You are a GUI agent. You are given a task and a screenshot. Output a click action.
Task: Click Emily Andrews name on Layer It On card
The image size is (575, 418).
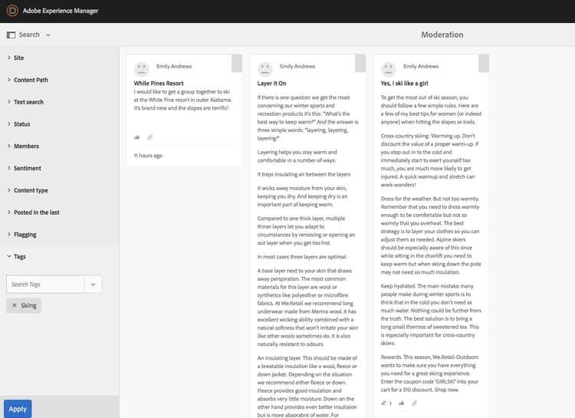coord(297,67)
